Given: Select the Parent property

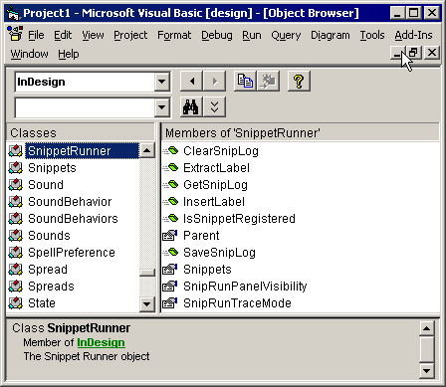Looking at the screenshot, I should coord(201,236).
